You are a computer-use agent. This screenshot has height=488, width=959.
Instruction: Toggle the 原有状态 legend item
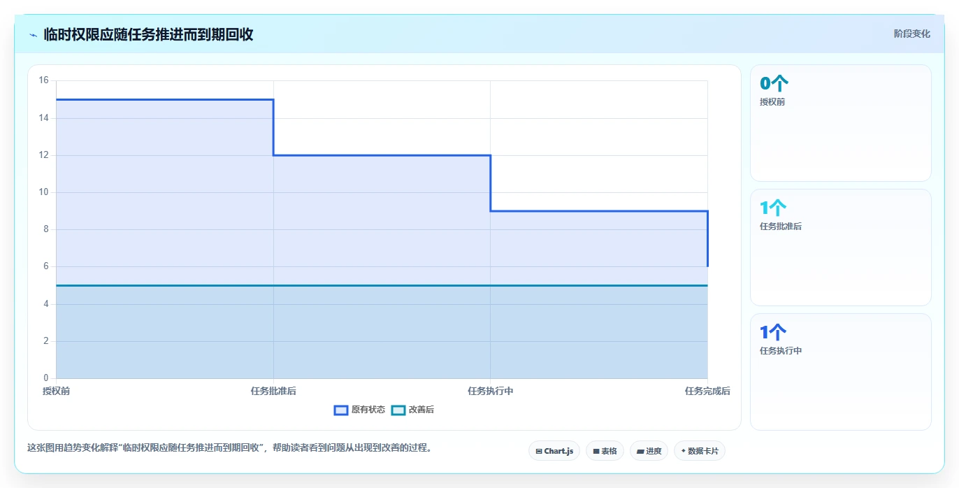[359, 410]
